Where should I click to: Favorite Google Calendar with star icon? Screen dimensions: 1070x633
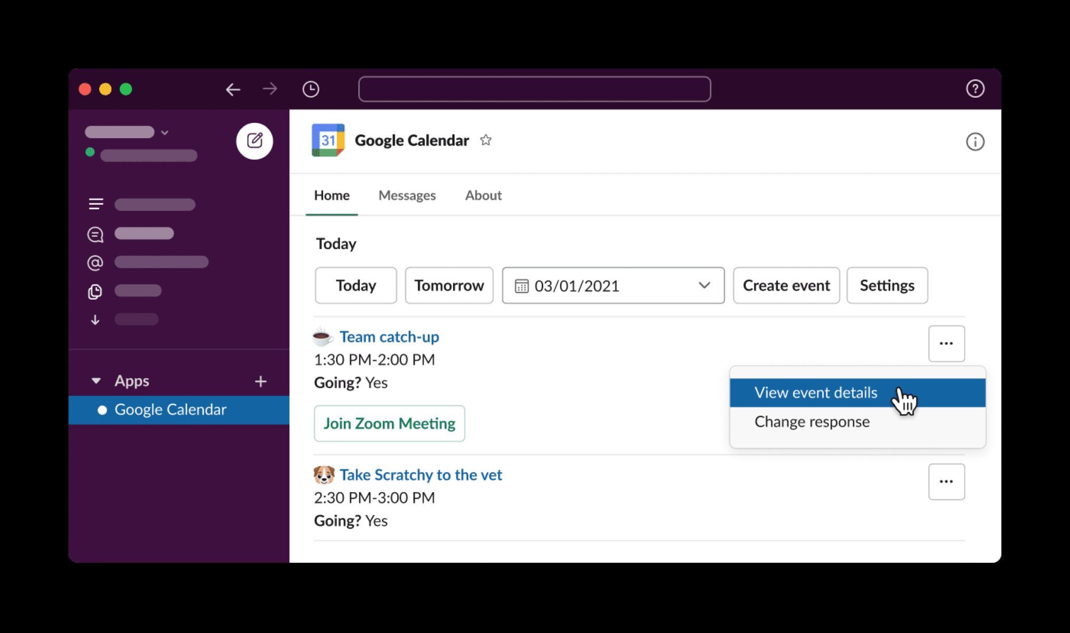487,140
